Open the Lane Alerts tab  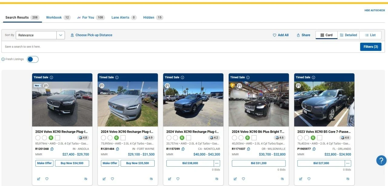(124, 18)
